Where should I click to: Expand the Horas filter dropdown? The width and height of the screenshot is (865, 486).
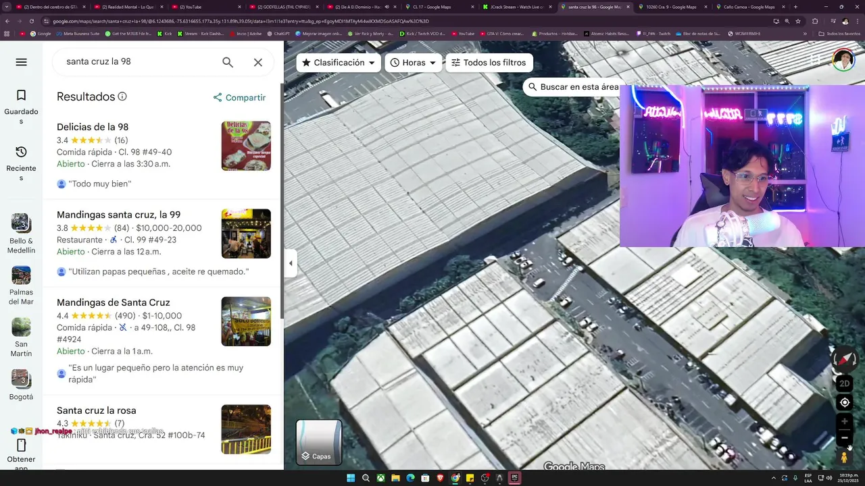point(414,62)
